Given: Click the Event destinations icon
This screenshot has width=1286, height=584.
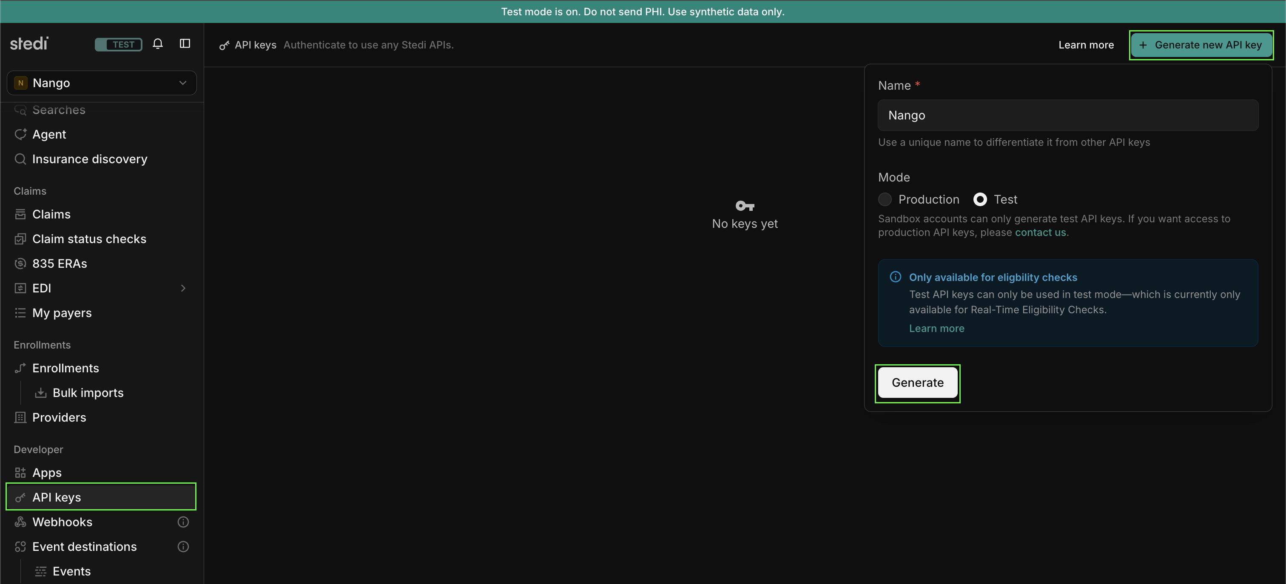Looking at the screenshot, I should 20,547.
